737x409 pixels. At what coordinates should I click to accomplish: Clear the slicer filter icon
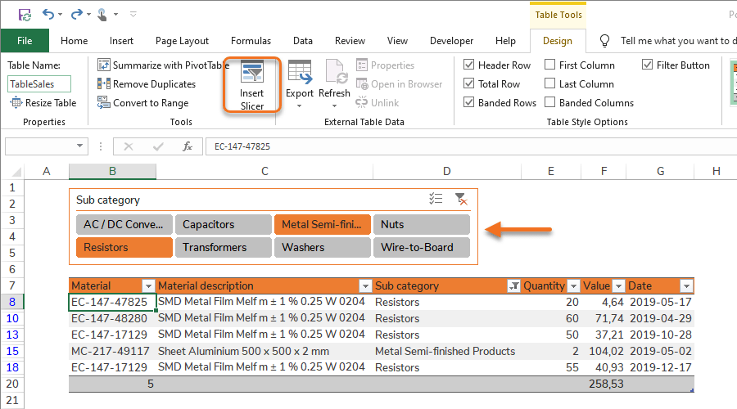point(461,199)
